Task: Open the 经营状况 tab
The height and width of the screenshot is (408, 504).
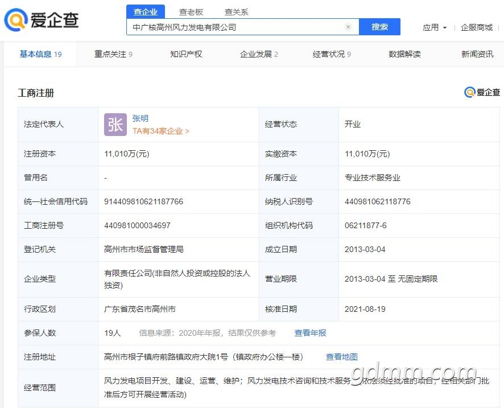Action: (x=332, y=54)
